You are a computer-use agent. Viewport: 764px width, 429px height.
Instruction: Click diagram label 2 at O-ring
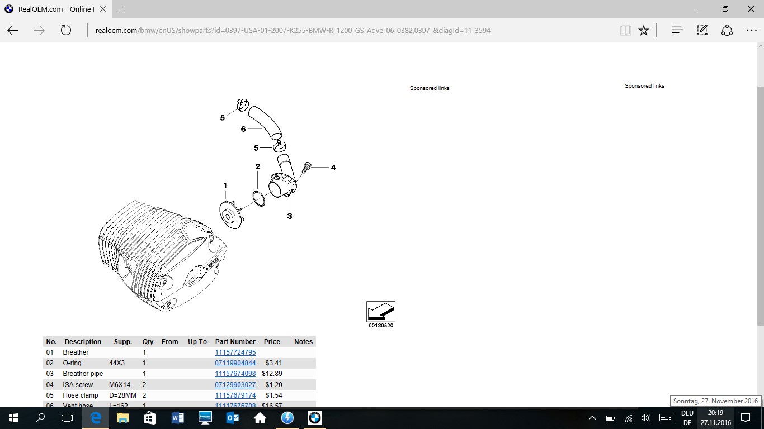(258, 166)
